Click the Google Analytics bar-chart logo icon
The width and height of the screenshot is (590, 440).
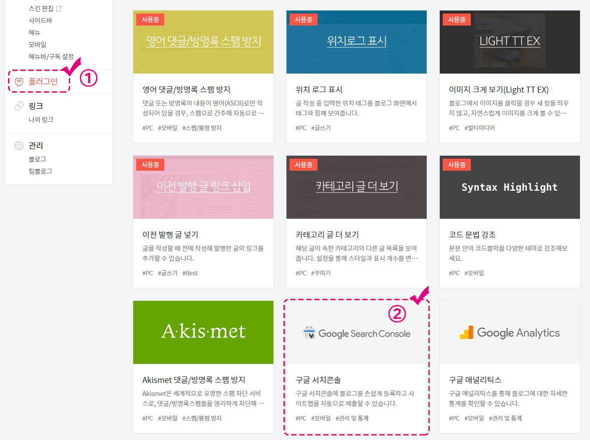467,332
